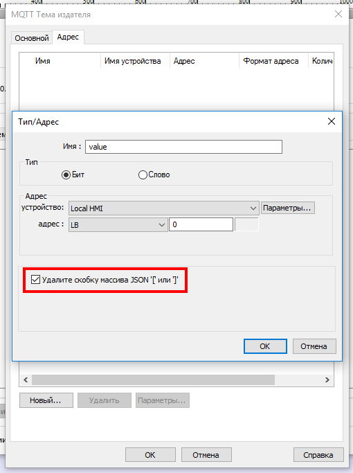Viewport: 353px width, 473px height.
Task: Click the Имя устройства column header
Action: (x=133, y=61)
